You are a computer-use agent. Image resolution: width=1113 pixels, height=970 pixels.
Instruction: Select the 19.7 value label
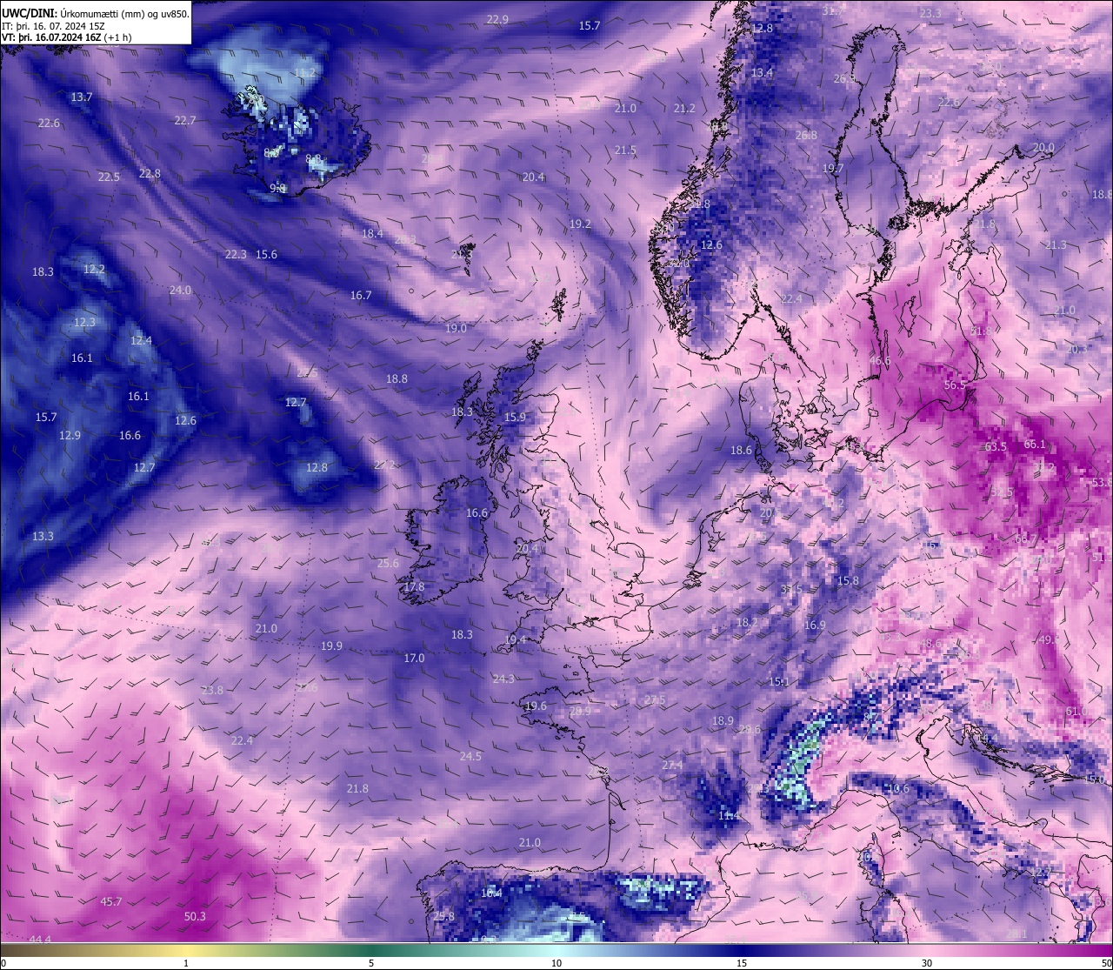pyautogui.click(x=833, y=168)
